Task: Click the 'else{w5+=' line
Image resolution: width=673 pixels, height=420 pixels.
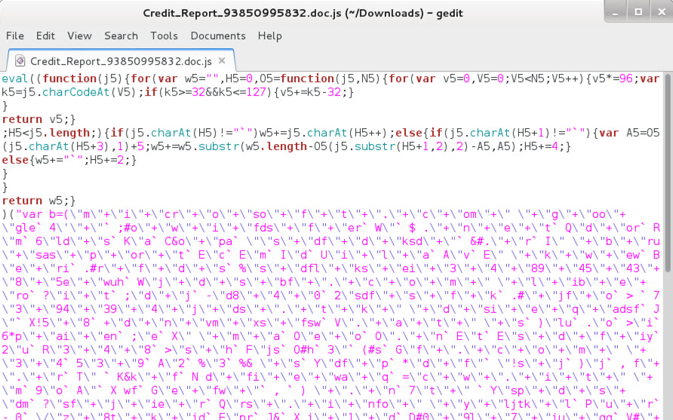Action: coord(69,160)
